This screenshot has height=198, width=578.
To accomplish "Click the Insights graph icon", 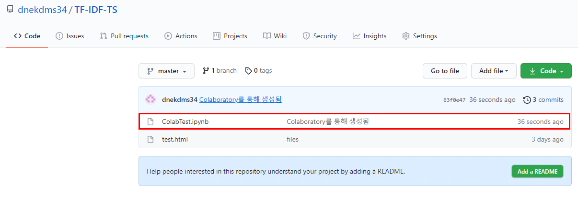I will tap(356, 36).
